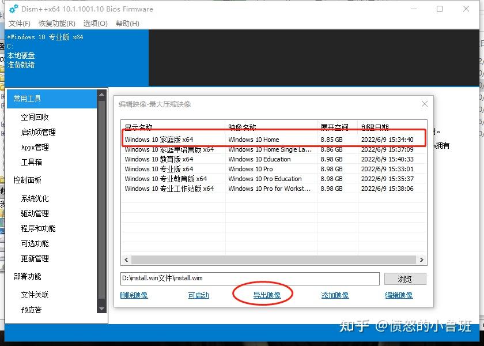The width and height of the screenshot is (484, 346).
Task: Click the sidebar scrollbar down arrow
Action: [x=101, y=309]
